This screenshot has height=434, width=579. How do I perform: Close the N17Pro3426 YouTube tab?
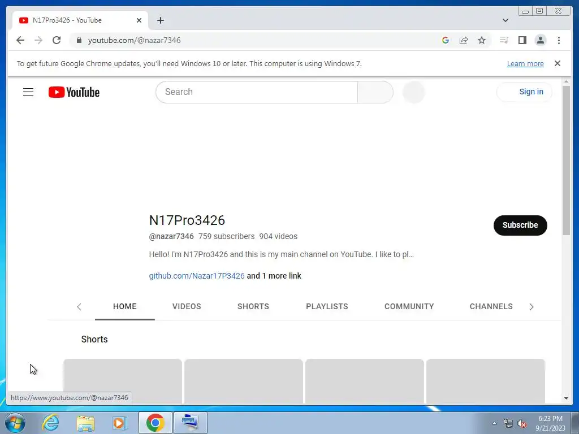pos(139,20)
